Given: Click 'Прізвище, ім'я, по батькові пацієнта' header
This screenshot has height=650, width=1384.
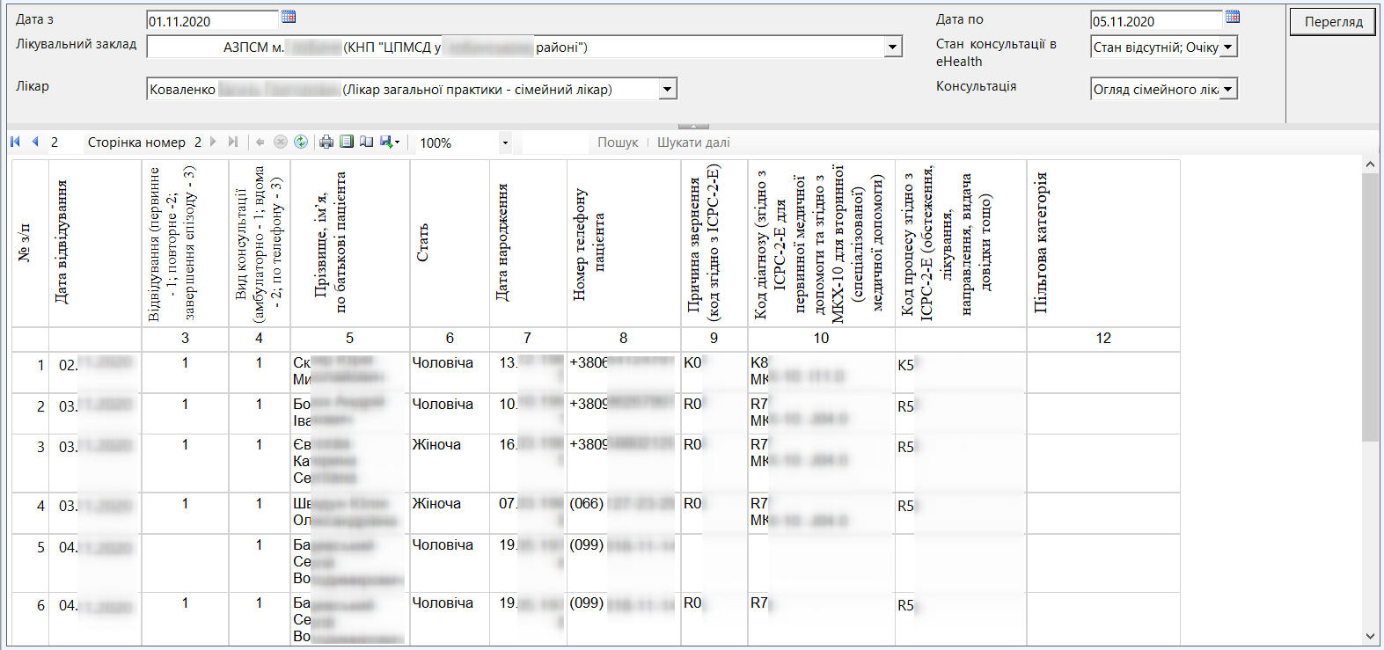Looking at the screenshot, I should point(349,243).
